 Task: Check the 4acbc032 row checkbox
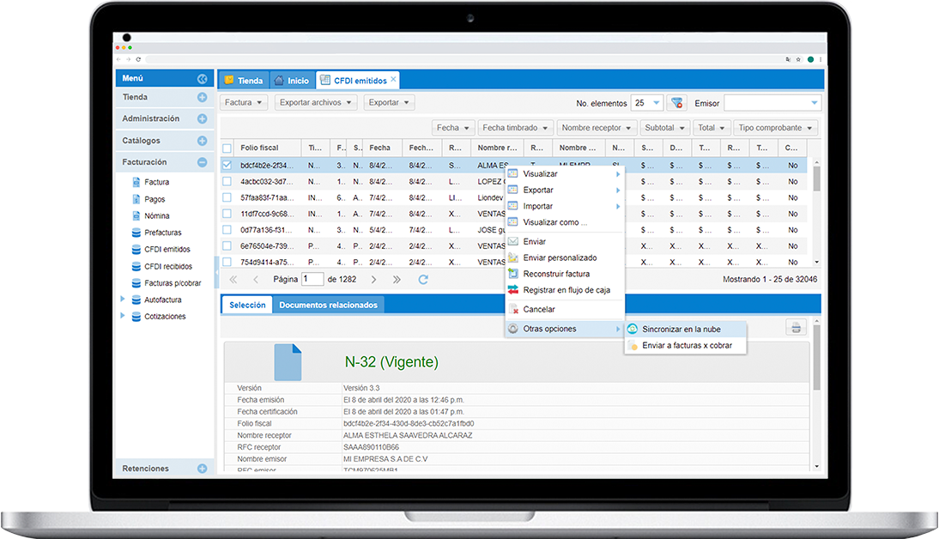pyautogui.click(x=227, y=181)
